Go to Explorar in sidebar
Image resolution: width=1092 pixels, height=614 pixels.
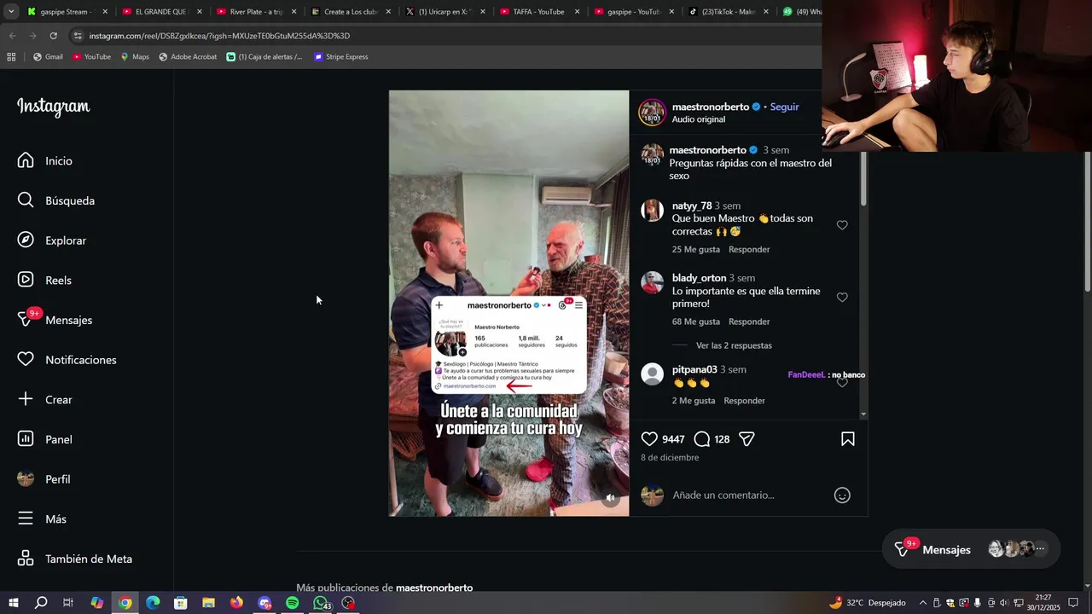[52, 240]
